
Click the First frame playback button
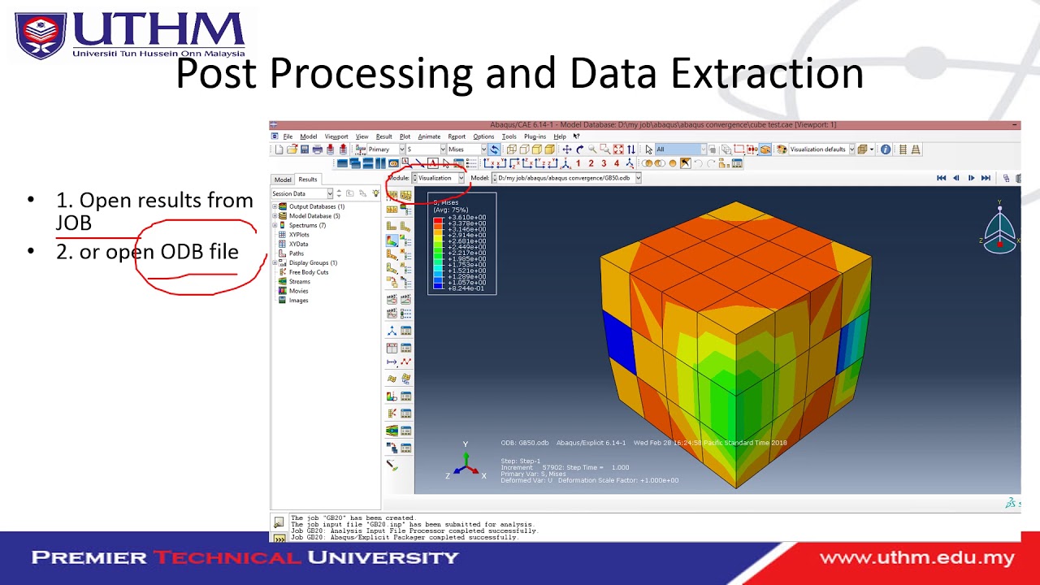click(942, 178)
